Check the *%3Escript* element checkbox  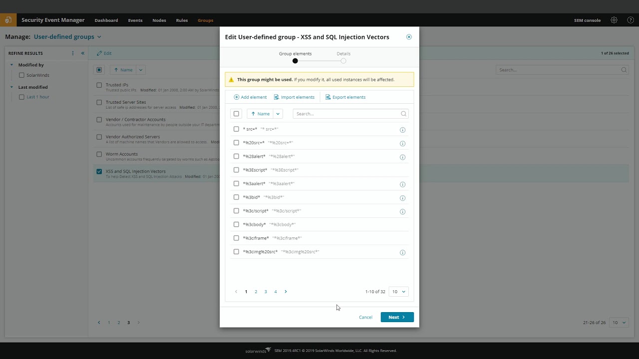[x=236, y=170]
